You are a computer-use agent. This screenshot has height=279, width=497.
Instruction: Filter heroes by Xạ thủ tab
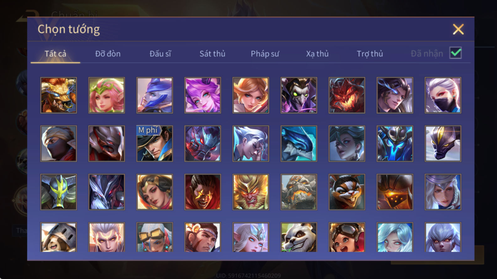coord(317,54)
